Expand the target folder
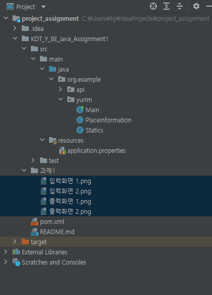Screen dimensions: 212x295 [x=15, y=242]
